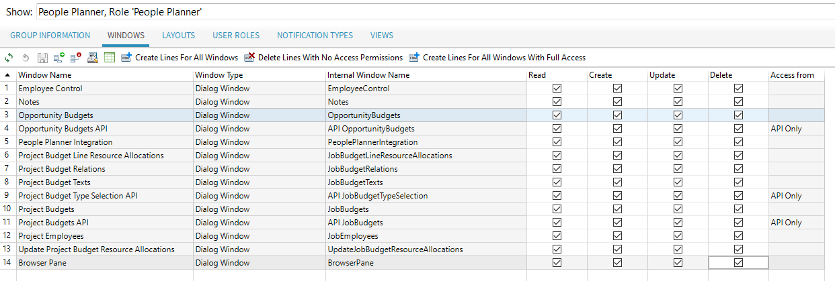Click the save floppy disk icon
This screenshot has width=835, height=281.
42,58
